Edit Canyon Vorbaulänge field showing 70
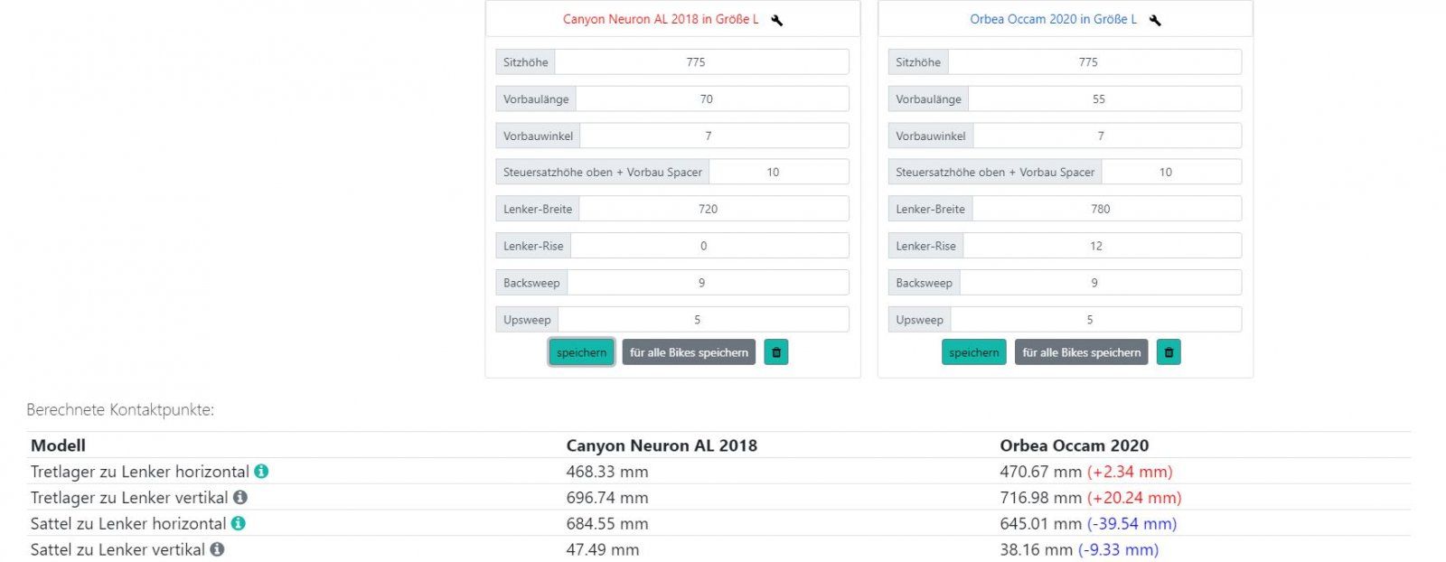Viewport: 1446px width, 562px height. 711,99
